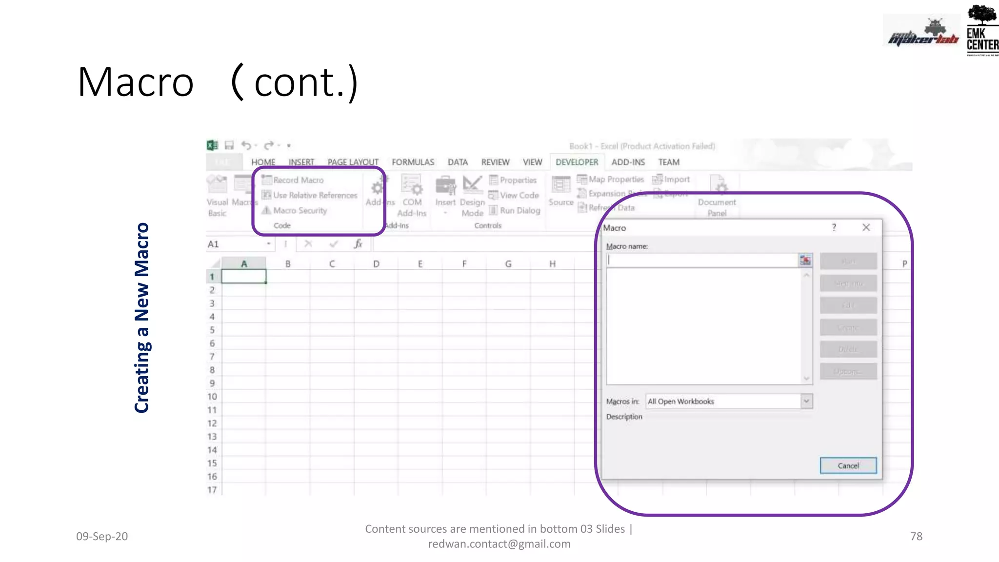Click the Run Dialog icon
This screenshot has width=999, height=562.
pos(493,210)
